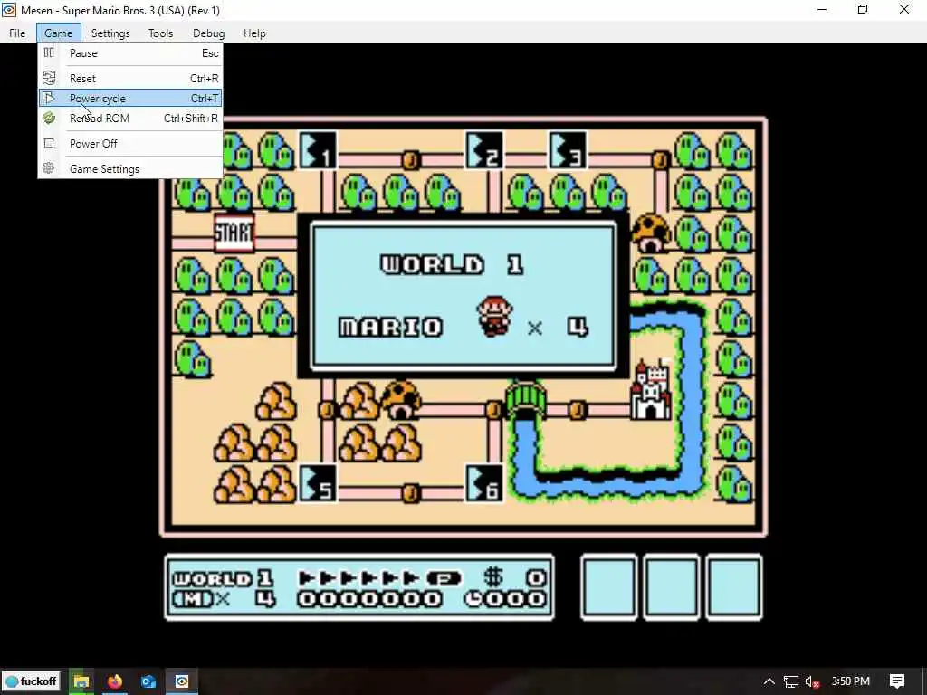This screenshot has height=695, width=927.
Task: Click the network tray icon
Action: pos(791,681)
